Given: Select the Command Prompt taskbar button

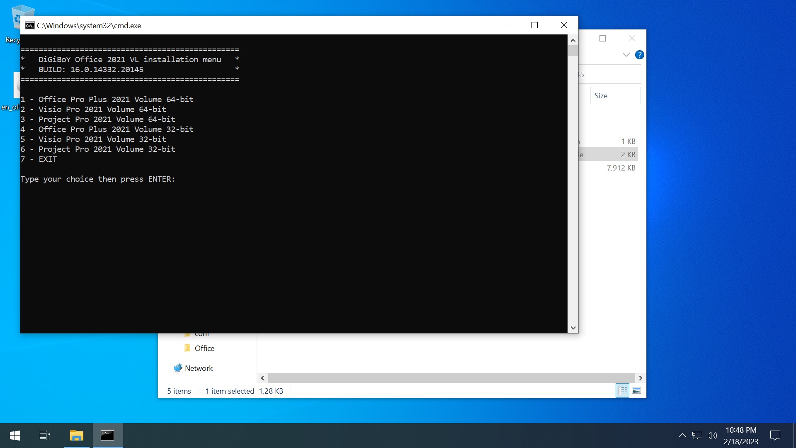Looking at the screenshot, I should pyautogui.click(x=107, y=436).
